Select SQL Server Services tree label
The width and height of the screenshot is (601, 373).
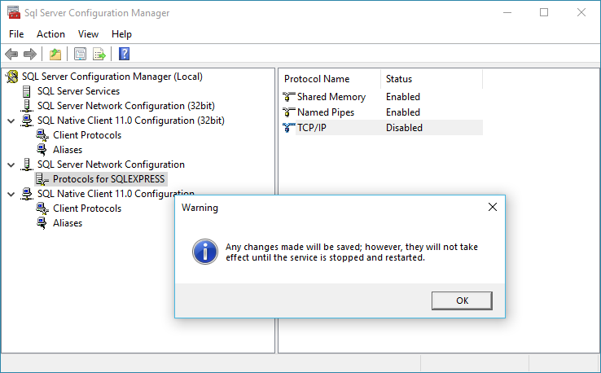tap(78, 91)
